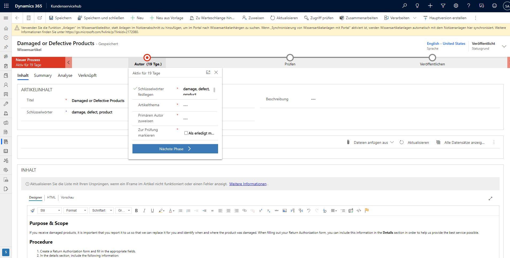Click the Nächste Phase button
The width and height of the screenshot is (510, 258).
175,149
